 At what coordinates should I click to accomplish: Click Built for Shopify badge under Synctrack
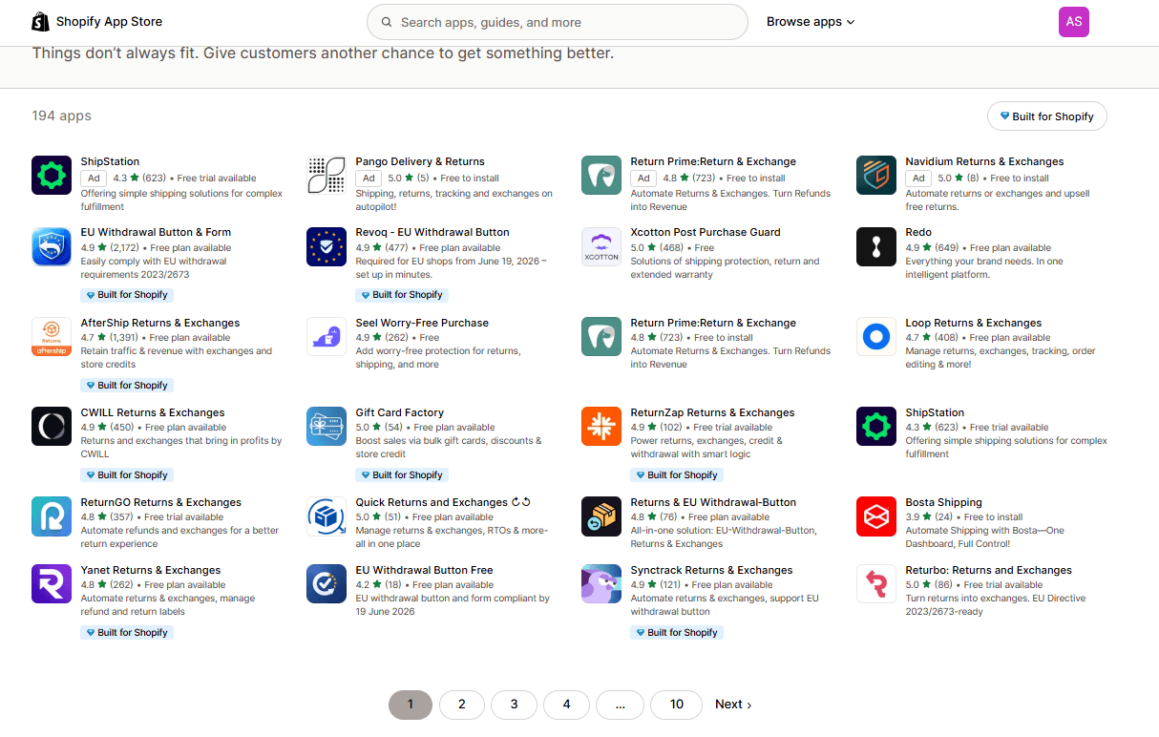click(x=677, y=632)
